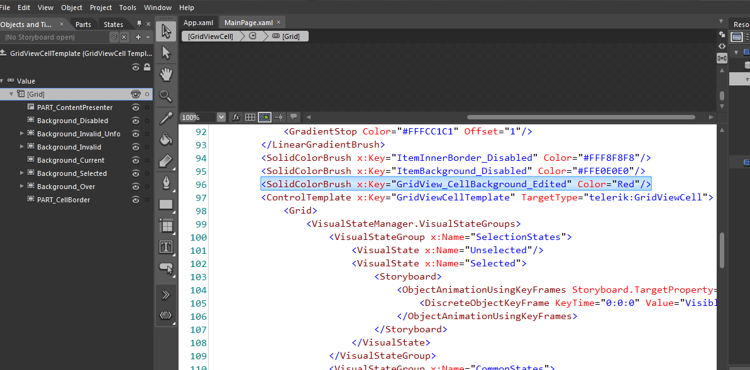Toggle snapping to snaplines icon
This screenshot has height=370, width=750.
pyautogui.click(x=279, y=117)
